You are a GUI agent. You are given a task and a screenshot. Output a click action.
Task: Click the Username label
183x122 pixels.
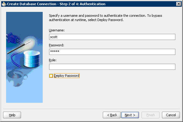click(x=57, y=30)
